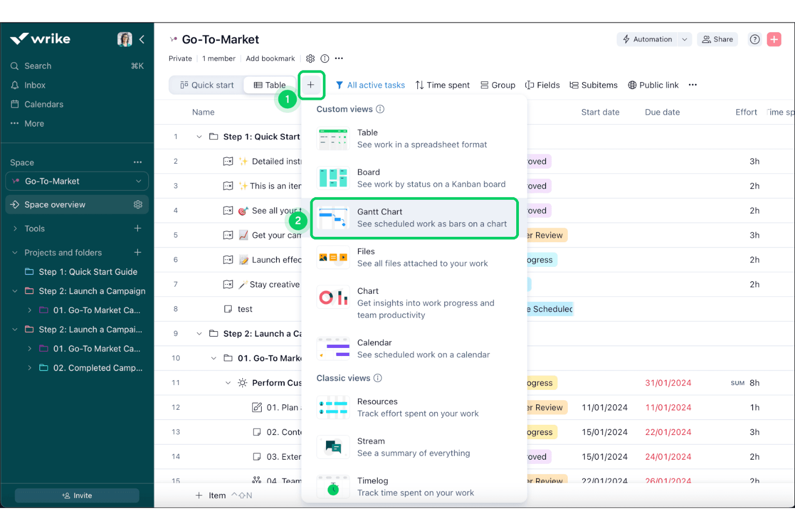Screen dimensions: 795x530
Task: Click the Share button
Action: tap(718, 39)
